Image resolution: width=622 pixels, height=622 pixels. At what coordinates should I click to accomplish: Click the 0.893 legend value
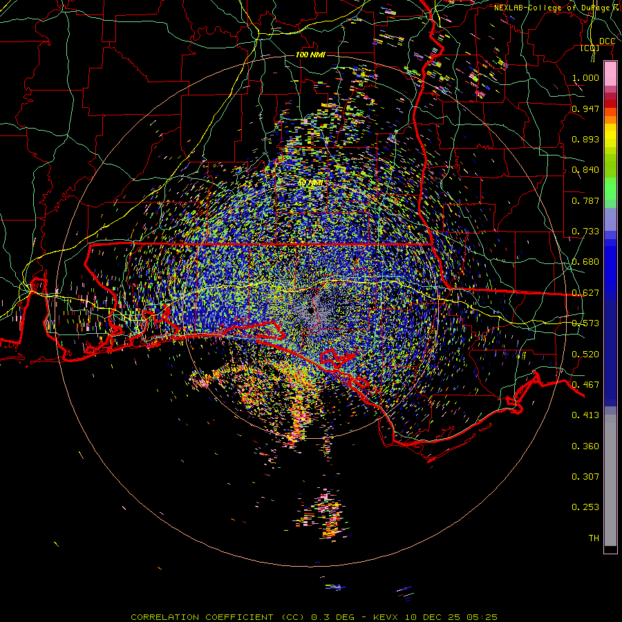tap(585, 139)
